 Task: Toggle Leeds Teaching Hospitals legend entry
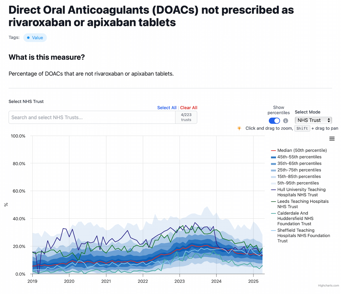pos(303,204)
